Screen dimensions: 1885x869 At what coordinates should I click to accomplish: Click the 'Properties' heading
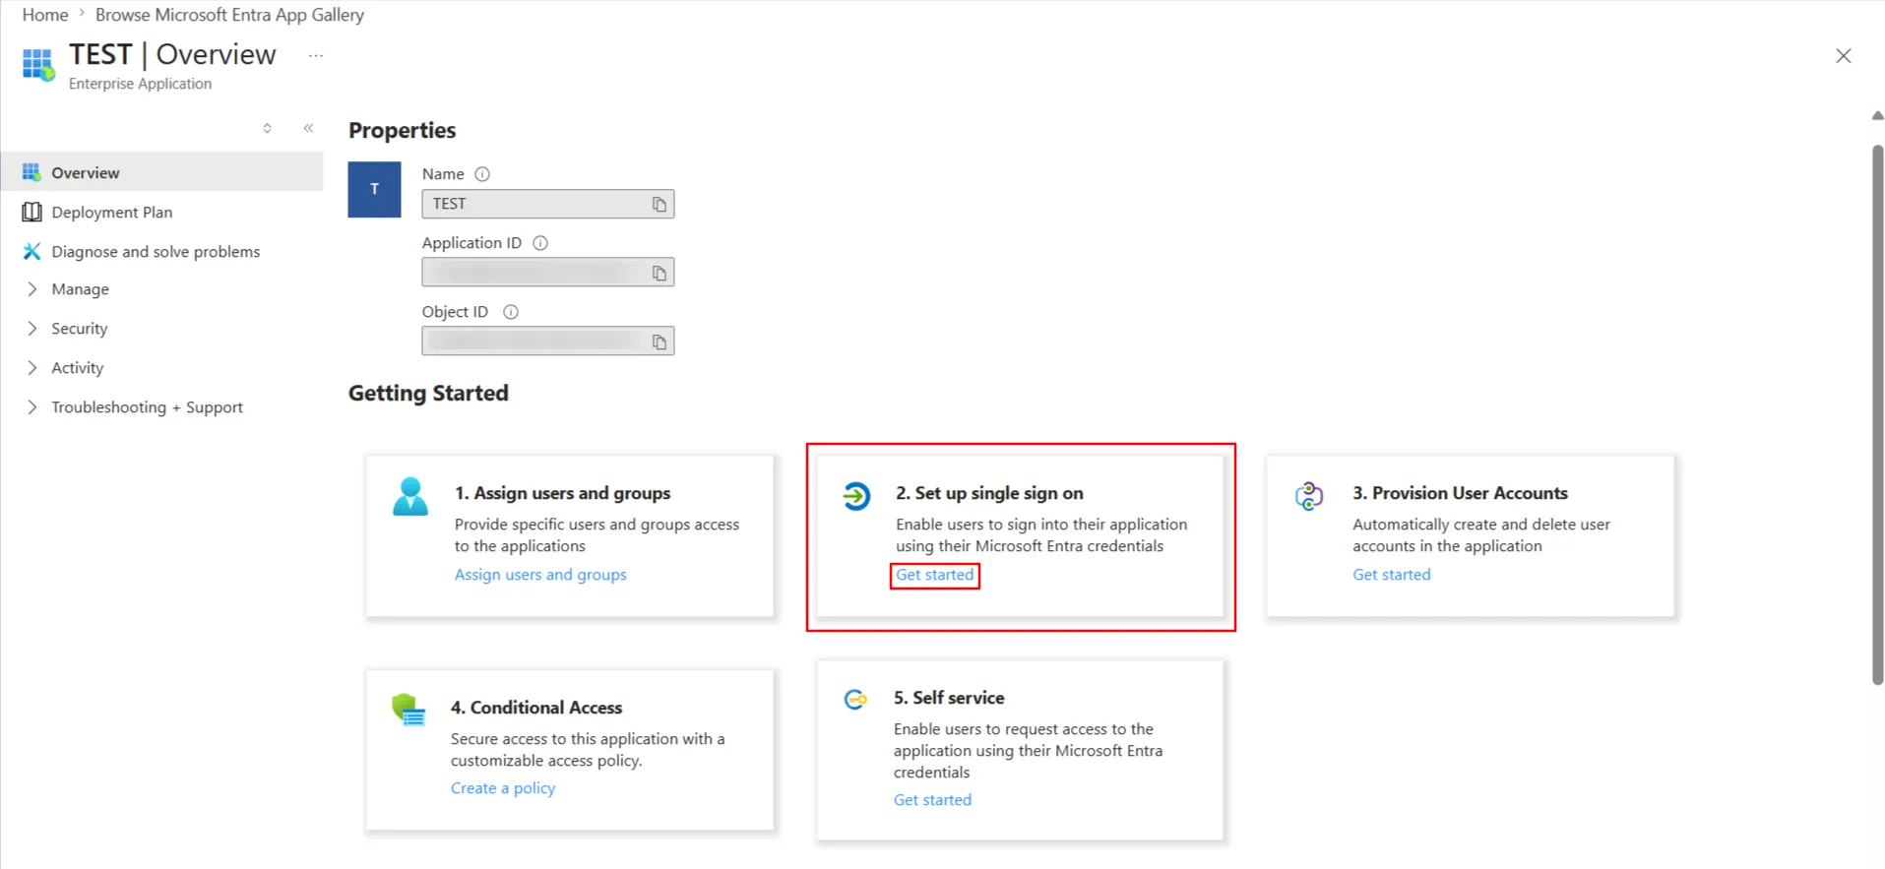click(402, 131)
